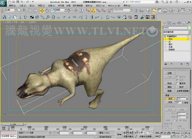Click the 断开 (Break) button

(182, 87)
